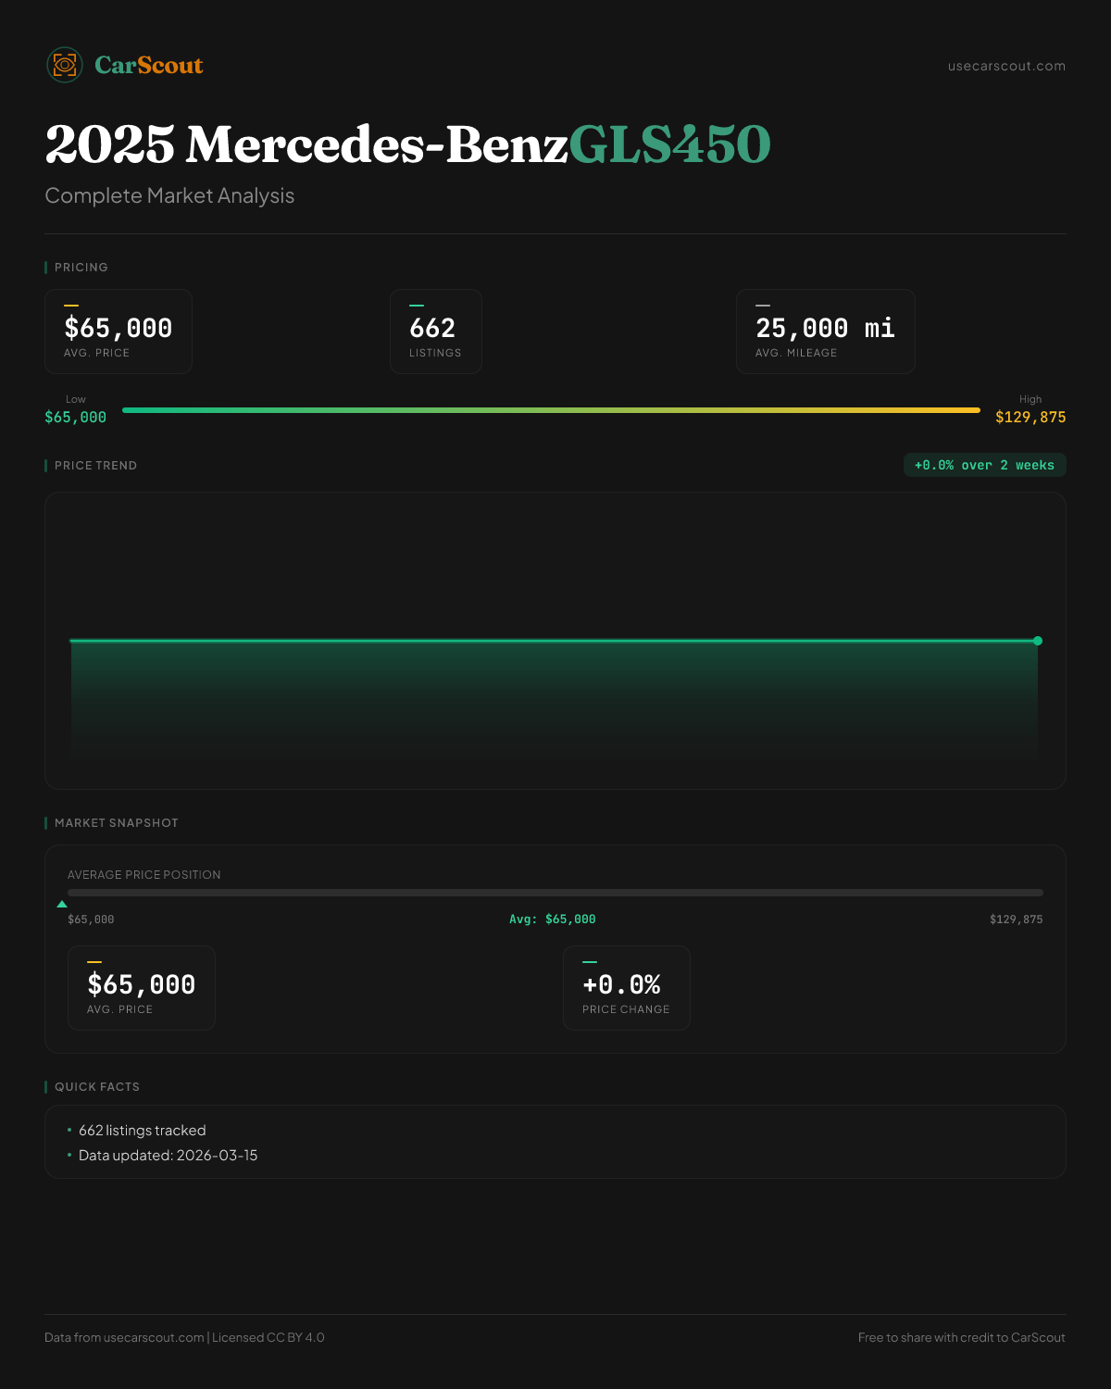The height and width of the screenshot is (1389, 1111).
Task: Open the usecarscout.com link in header
Action: pyautogui.click(x=1006, y=66)
